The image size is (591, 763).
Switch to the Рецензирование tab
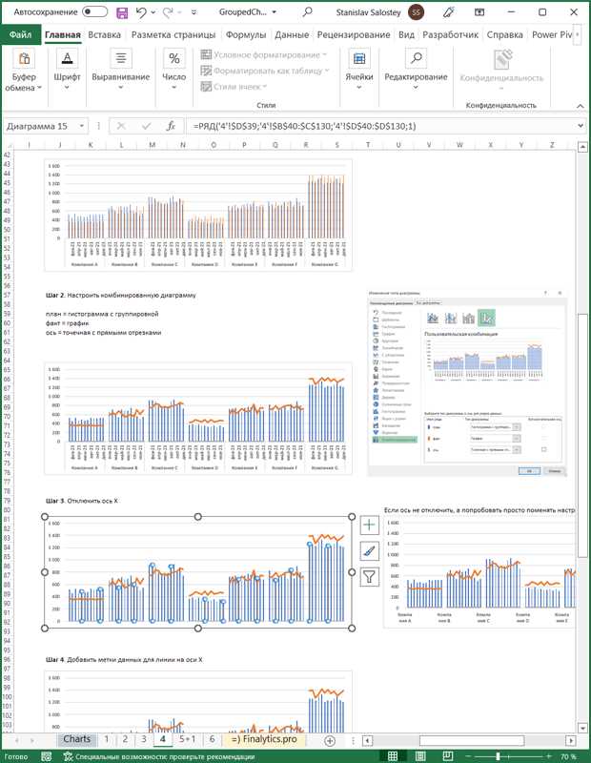click(x=354, y=34)
